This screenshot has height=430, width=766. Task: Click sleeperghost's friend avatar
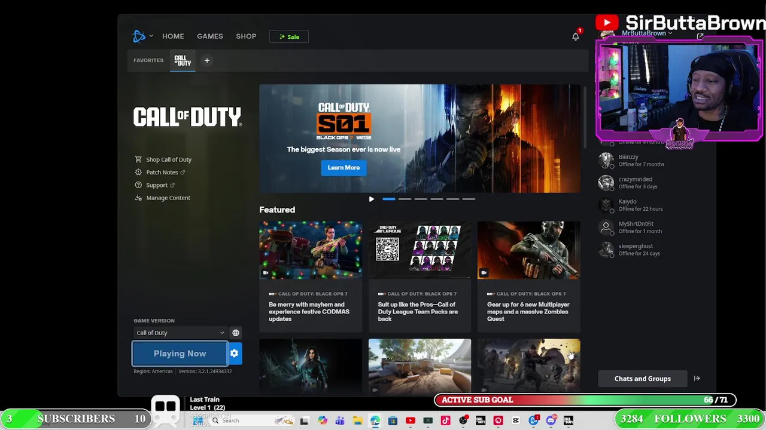click(606, 249)
